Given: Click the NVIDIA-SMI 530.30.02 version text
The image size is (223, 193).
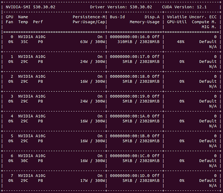Looking at the screenshot, I should 31,7.
